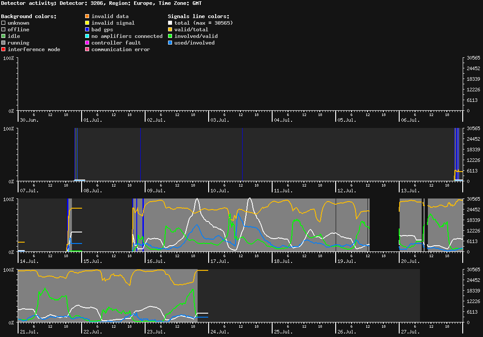Click the 03.Jul. date marker
The height and width of the screenshot is (337, 483).
click(220, 120)
